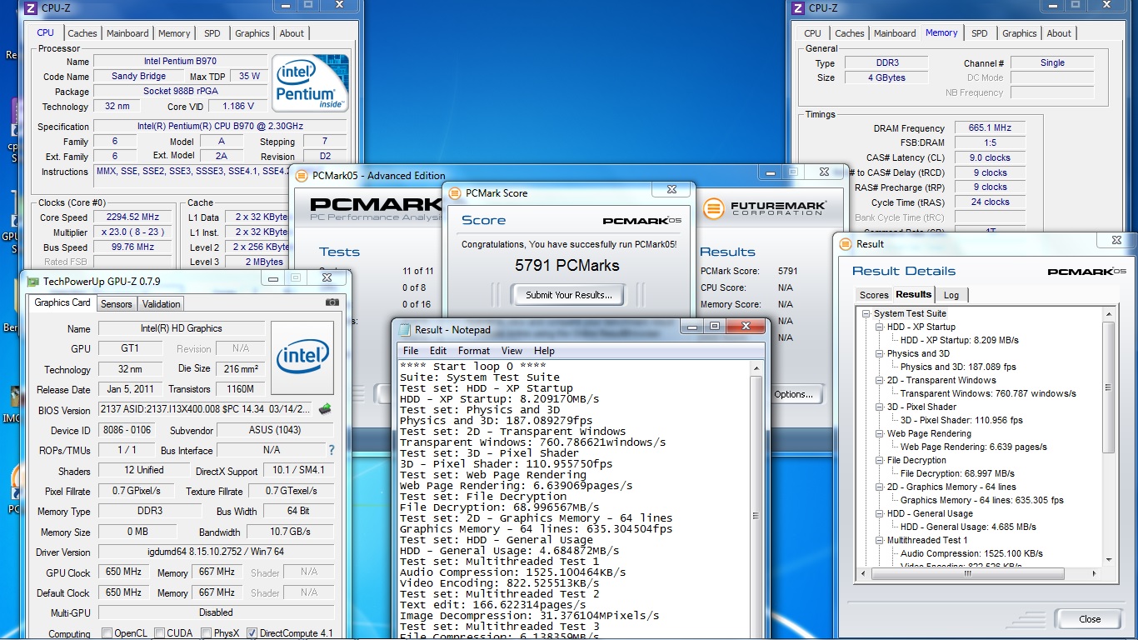Image resolution: width=1138 pixels, height=640 pixels.
Task: Collapse the 3D - Pixel Shader node
Action: point(880,407)
